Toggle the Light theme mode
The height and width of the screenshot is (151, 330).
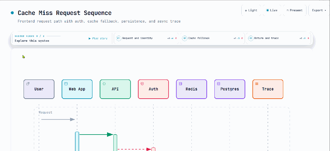pyautogui.click(x=251, y=10)
